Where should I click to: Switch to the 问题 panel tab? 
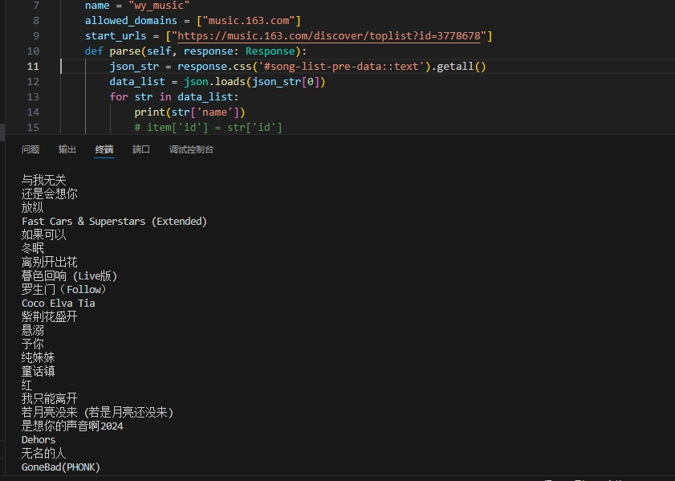(30, 149)
